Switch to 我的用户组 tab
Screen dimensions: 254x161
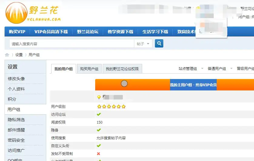[x=64, y=69]
